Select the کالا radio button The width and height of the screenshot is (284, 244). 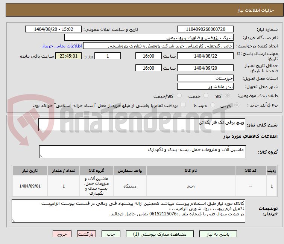[x=227, y=96]
